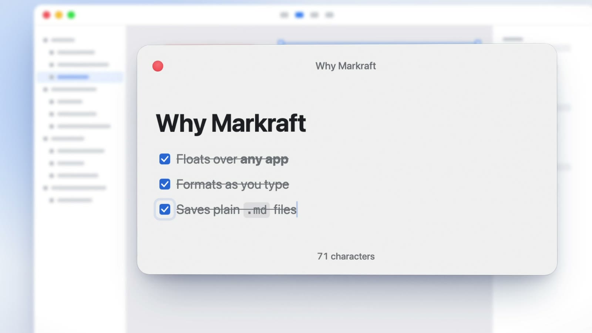Select the highlighted sidebar item in background window
Screen dimensions: 592x333
pos(80,77)
